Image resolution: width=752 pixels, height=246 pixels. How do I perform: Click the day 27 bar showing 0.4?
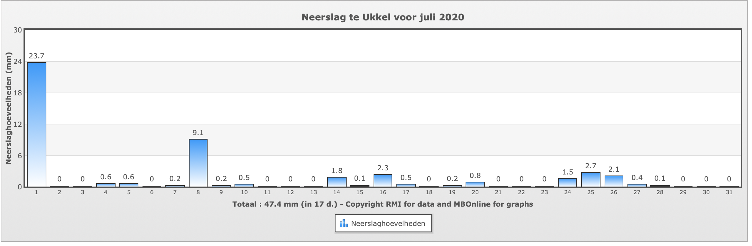(637, 185)
